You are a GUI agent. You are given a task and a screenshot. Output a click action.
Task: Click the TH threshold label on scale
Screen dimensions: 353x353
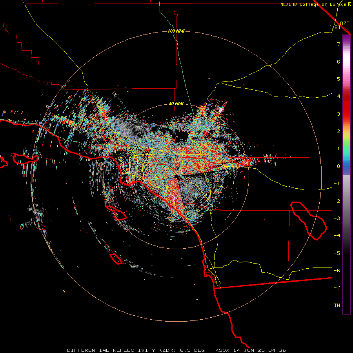click(337, 306)
